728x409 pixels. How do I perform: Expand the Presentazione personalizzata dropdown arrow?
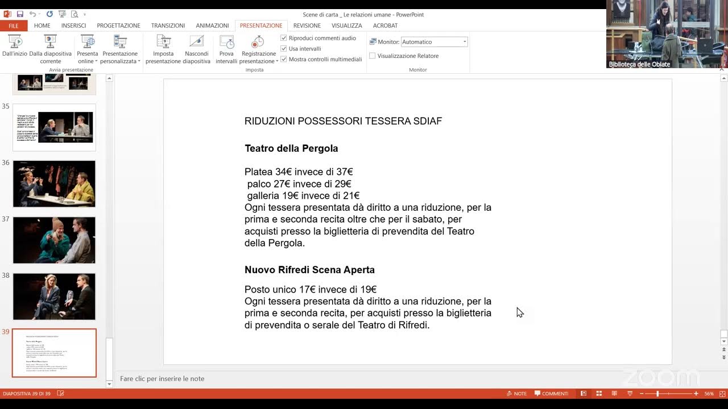point(139,61)
